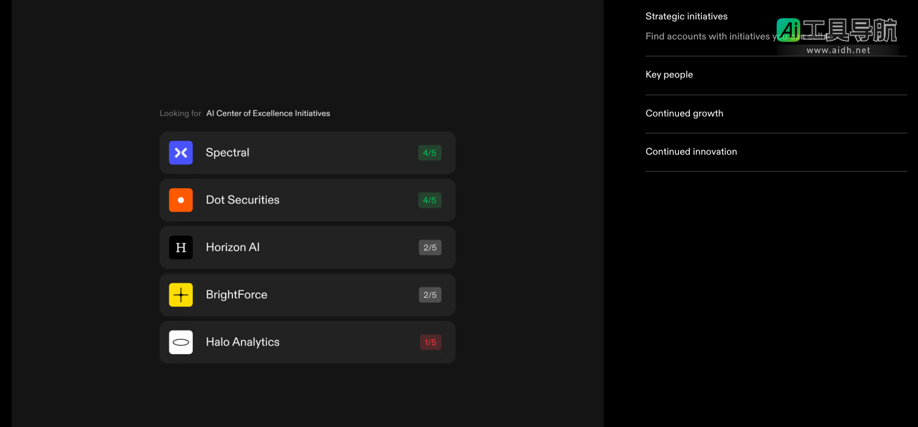The image size is (918, 427).
Task: Open the Spectral account name
Action: tap(228, 153)
